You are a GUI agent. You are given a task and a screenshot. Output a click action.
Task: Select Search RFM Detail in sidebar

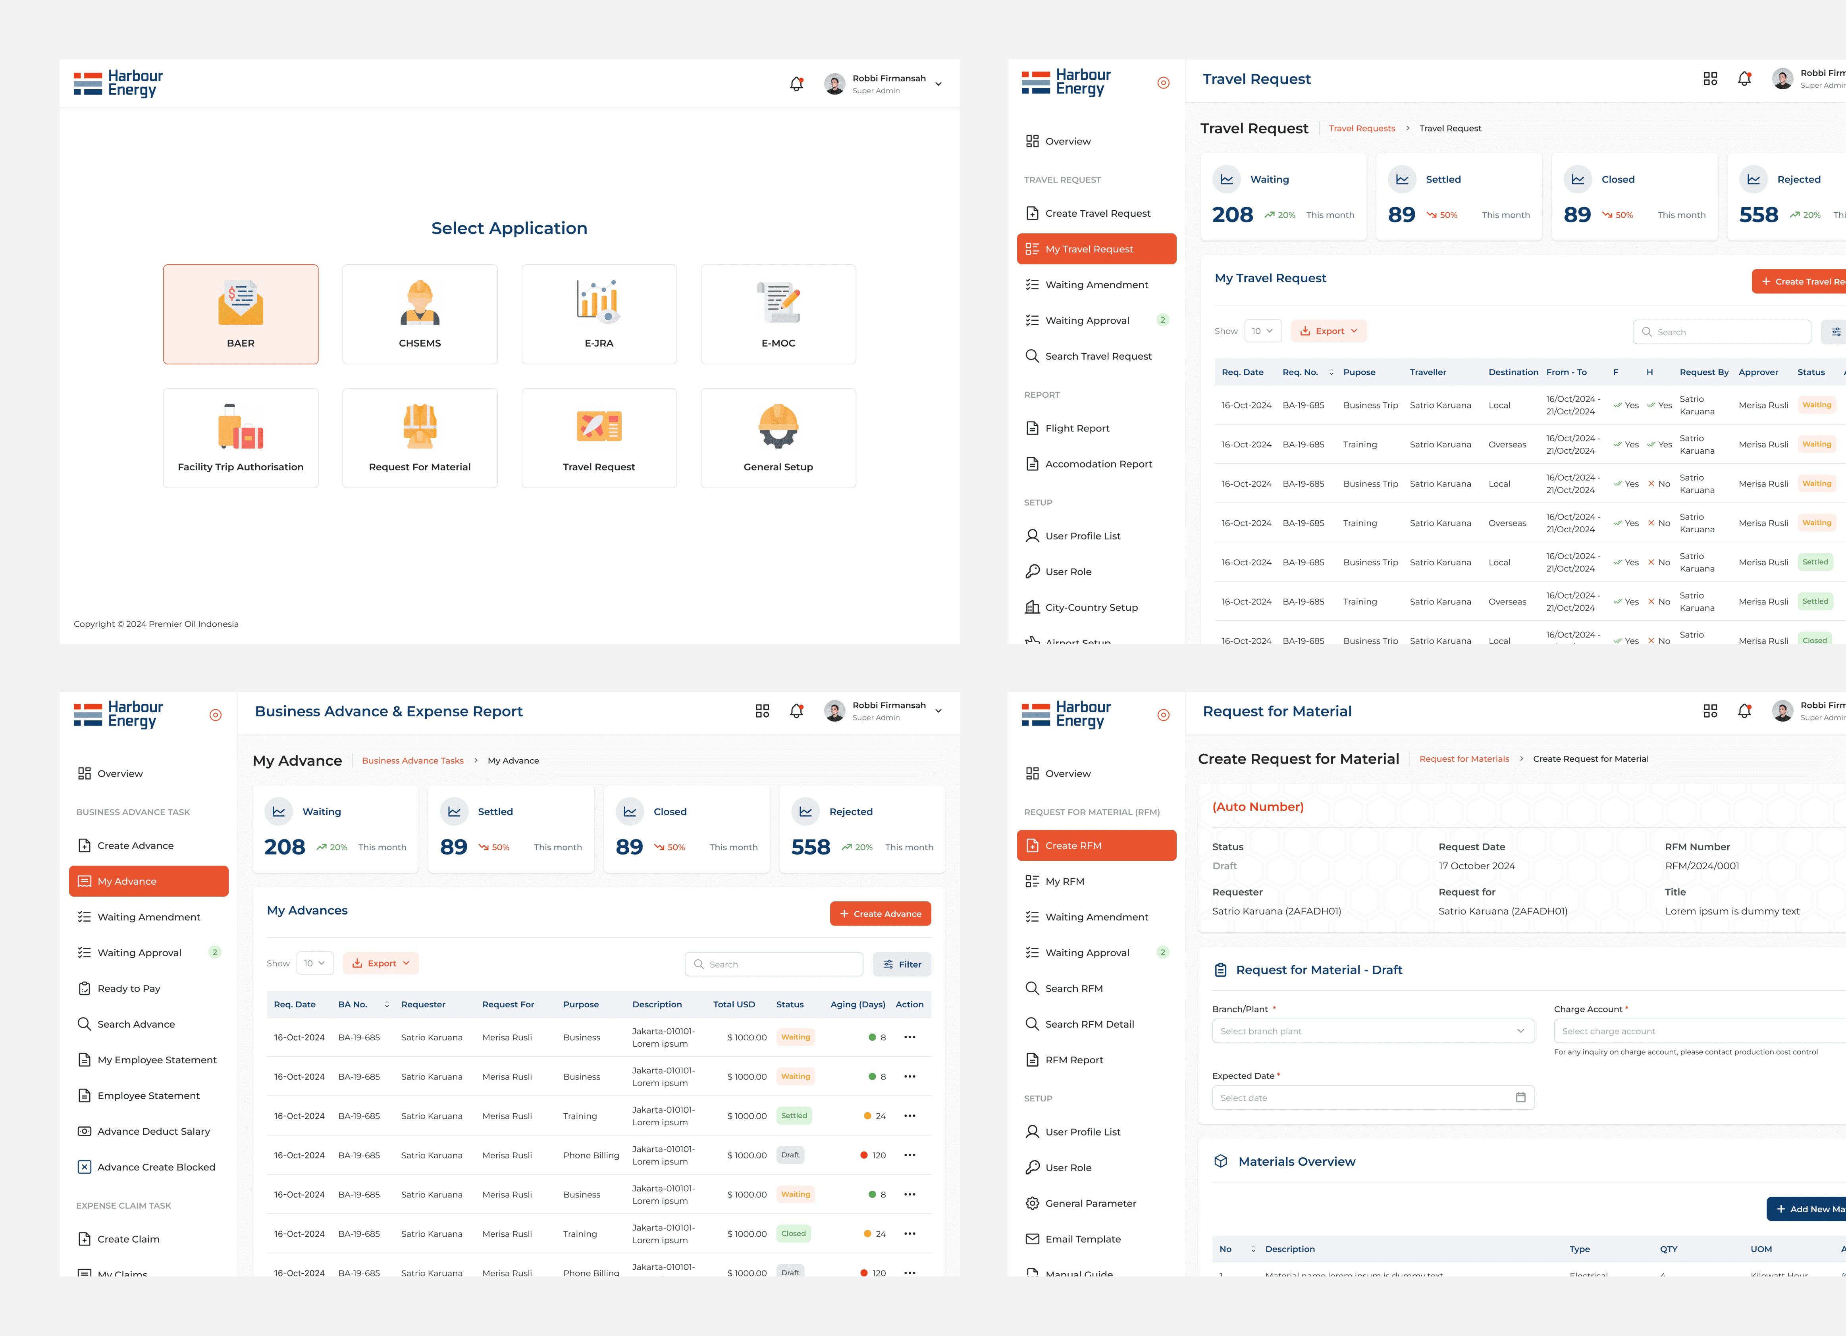point(1089,1024)
